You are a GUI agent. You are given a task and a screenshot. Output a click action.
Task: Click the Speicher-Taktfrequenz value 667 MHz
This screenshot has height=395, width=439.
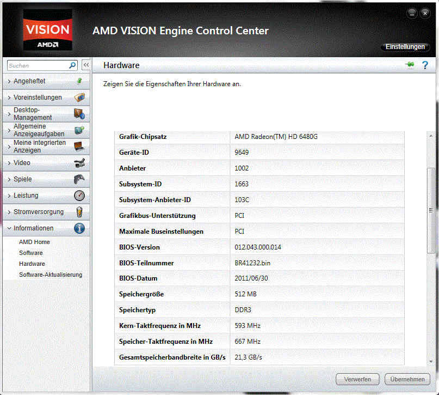[x=248, y=342]
